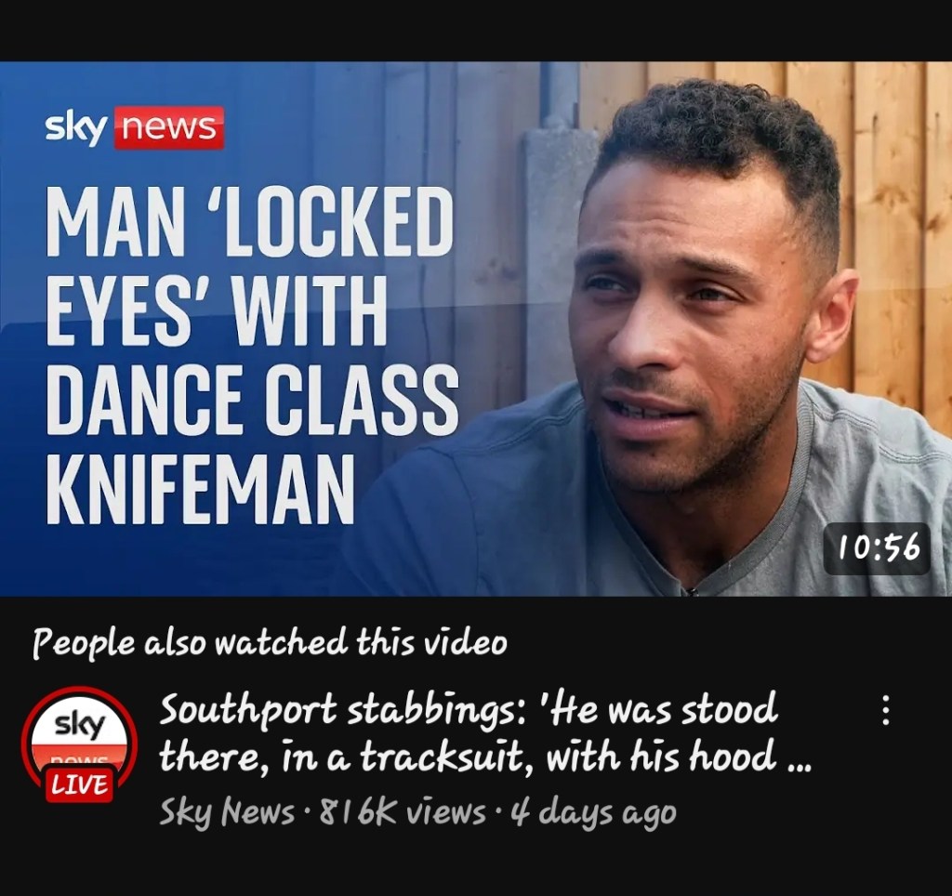
Task: Click 'Sky News' channel name below title
Action: click(x=227, y=811)
